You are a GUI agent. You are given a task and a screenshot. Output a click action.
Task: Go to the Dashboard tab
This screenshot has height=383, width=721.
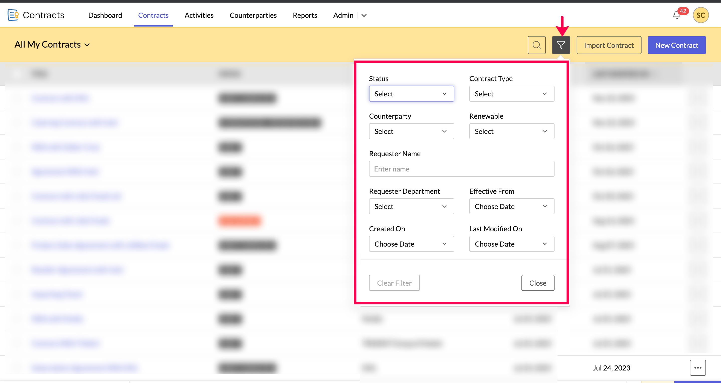[x=105, y=15]
